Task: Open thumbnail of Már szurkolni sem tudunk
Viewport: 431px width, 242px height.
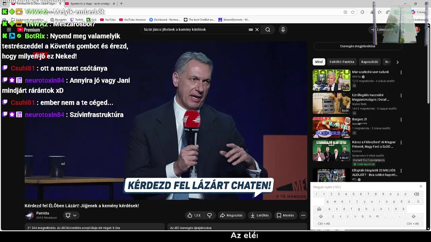Action: pos(331,80)
